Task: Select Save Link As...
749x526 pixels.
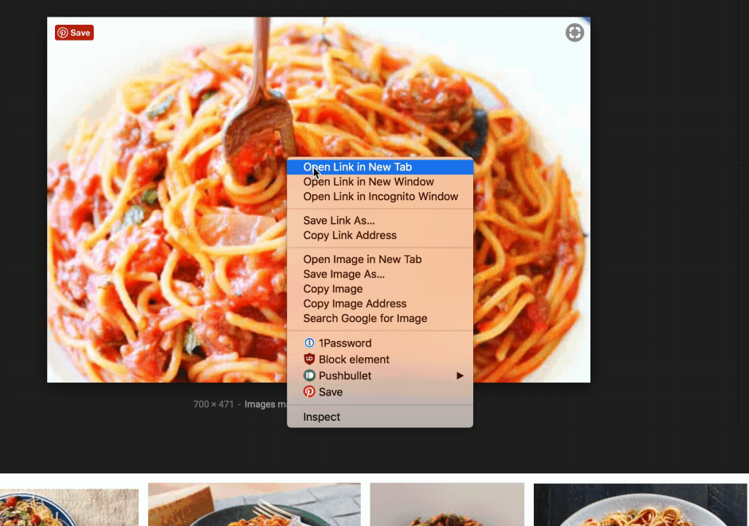Action: pos(380,220)
